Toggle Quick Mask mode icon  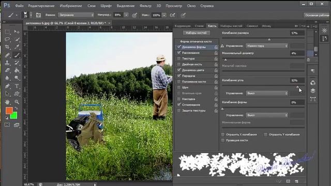[x=7, y=125]
